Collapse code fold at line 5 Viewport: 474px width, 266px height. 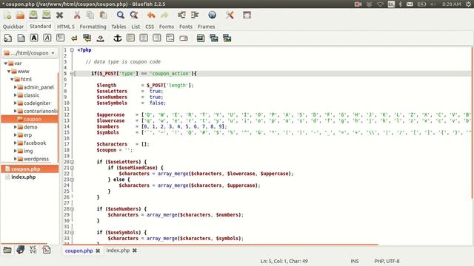pos(72,73)
